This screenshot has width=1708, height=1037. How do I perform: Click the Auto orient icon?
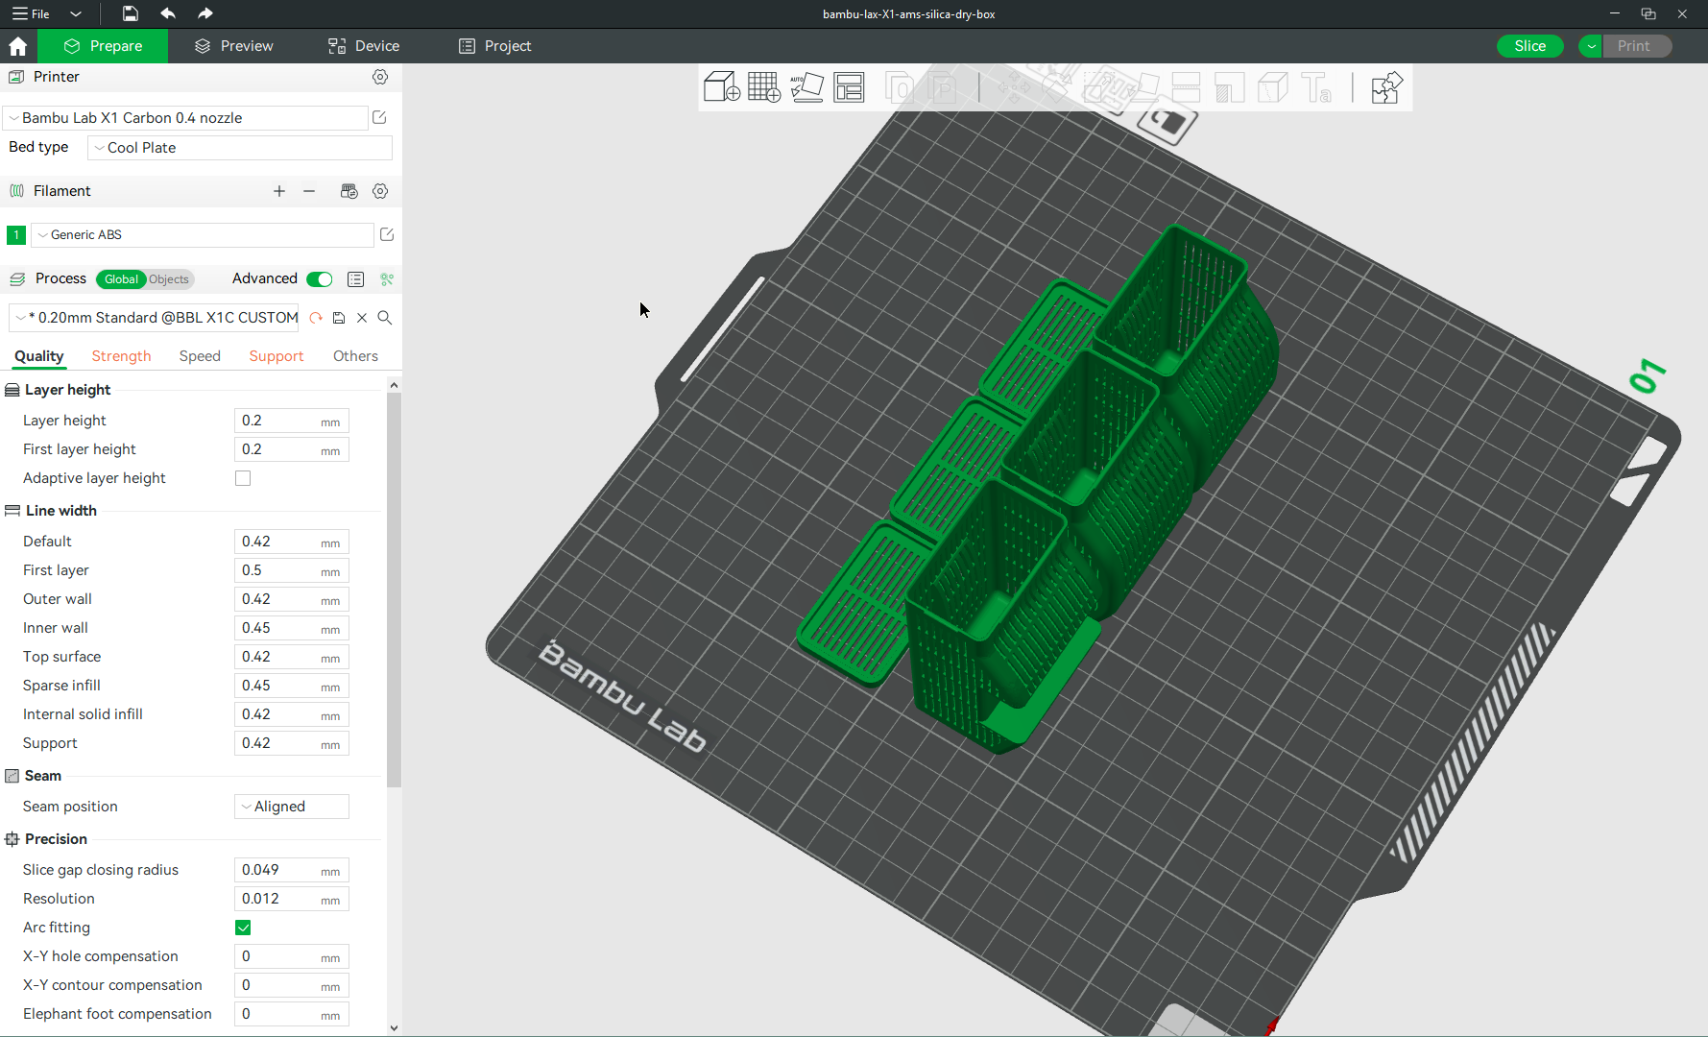click(806, 87)
